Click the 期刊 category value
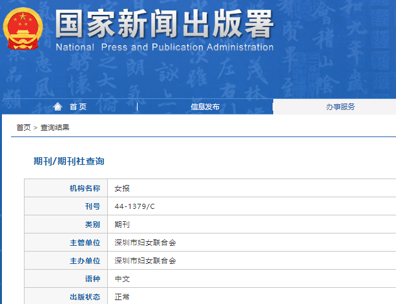This screenshot has width=396, height=304. point(122,224)
